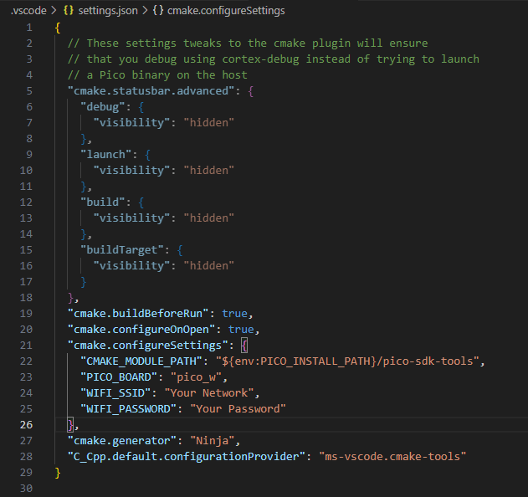Click line number 26 in the gutter
The image size is (528, 497).
click(x=26, y=425)
